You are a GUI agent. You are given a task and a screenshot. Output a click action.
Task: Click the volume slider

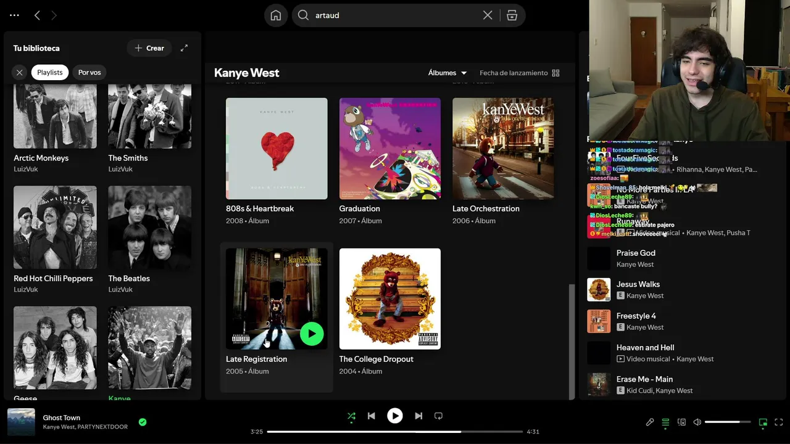(728, 422)
